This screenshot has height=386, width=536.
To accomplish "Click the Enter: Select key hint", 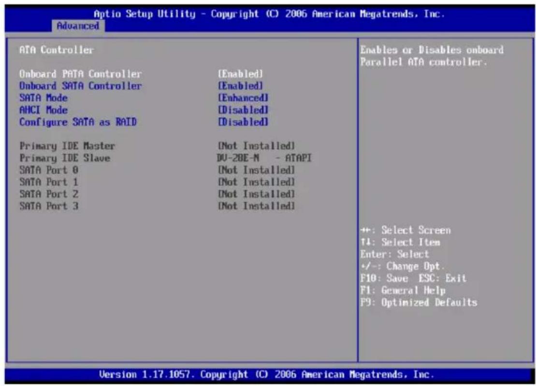I will coord(394,254).
